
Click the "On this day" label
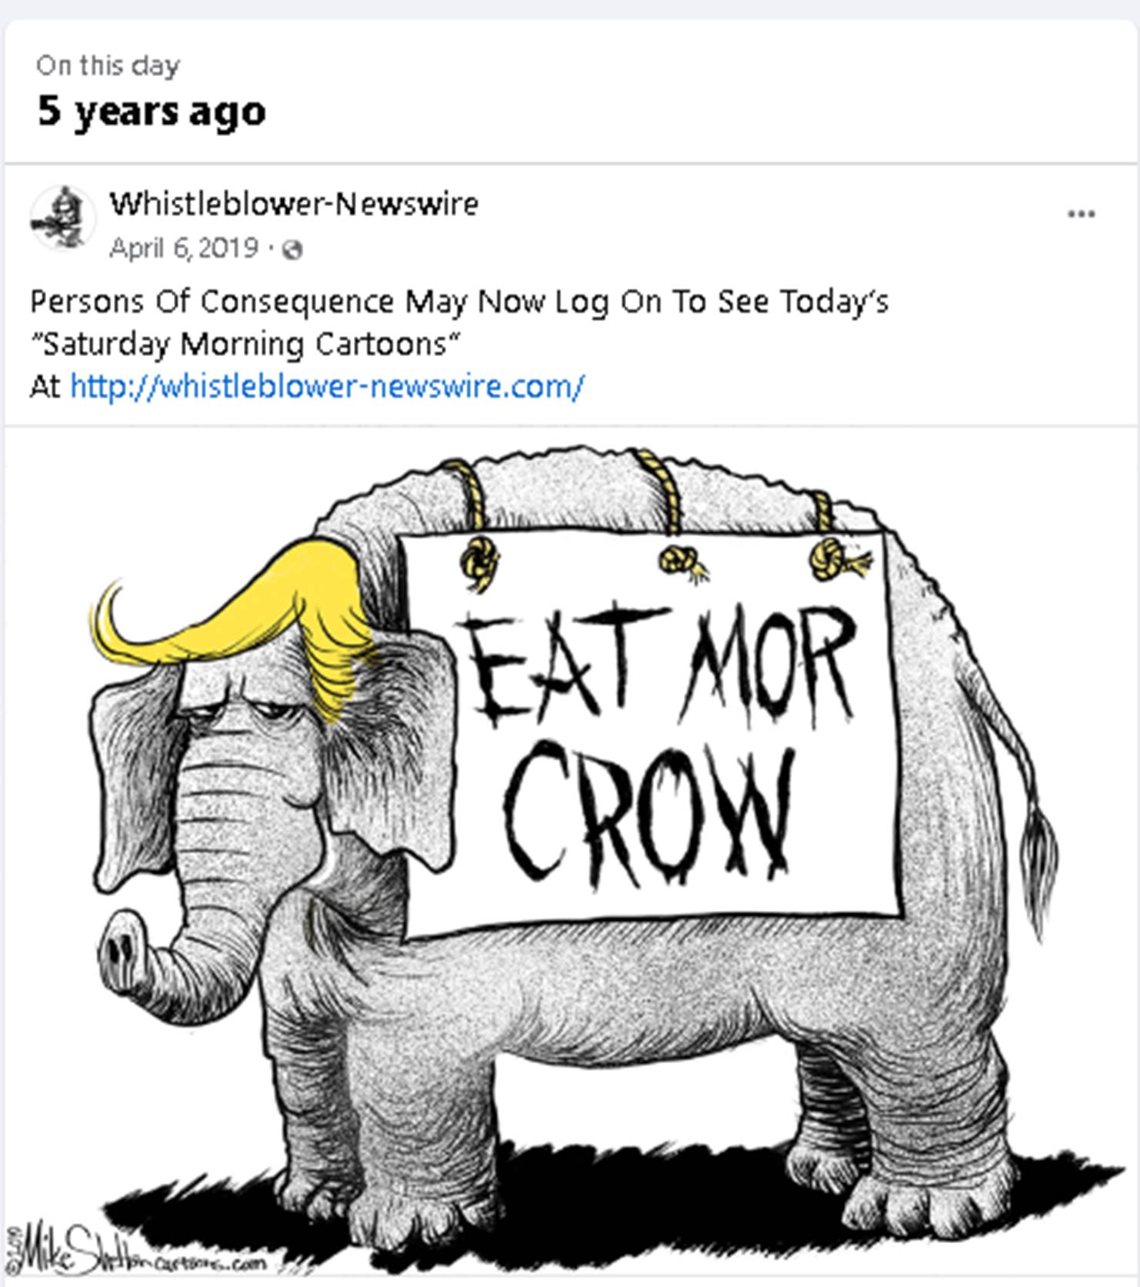click(x=108, y=65)
